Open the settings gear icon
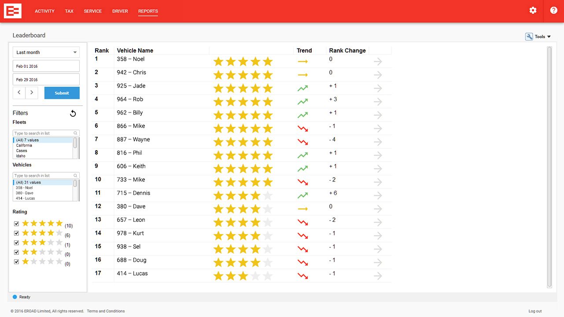564x317 pixels. point(533,11)
